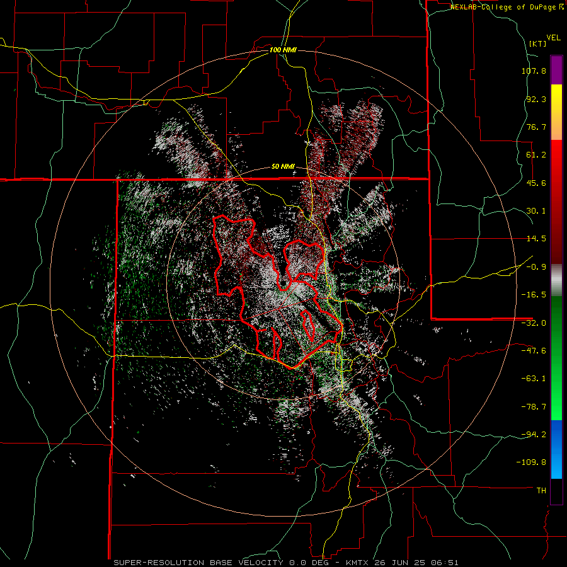Click the '-32.0' scale value
Viewport: 567px width, 567px height.
coord(534,323)
